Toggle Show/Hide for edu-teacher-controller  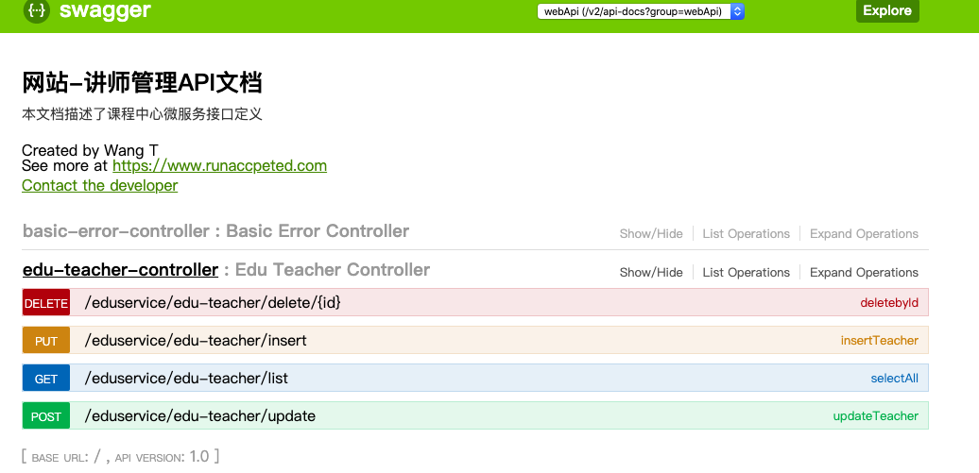tap(650, 273)
